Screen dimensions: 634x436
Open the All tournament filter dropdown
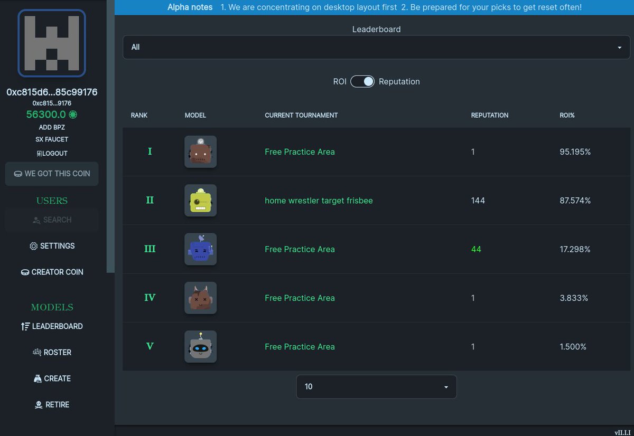[x=376, y=47]
